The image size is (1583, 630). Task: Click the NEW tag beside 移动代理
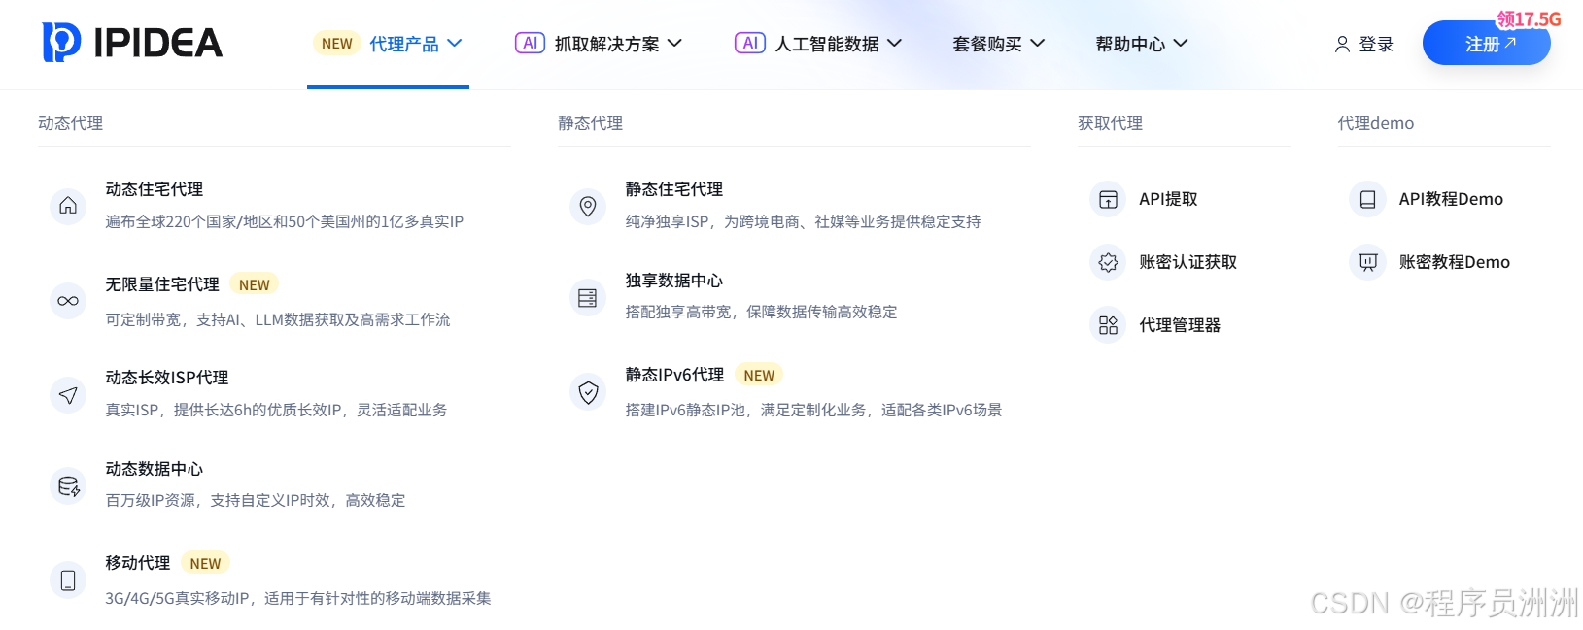[x=205, y=563]
